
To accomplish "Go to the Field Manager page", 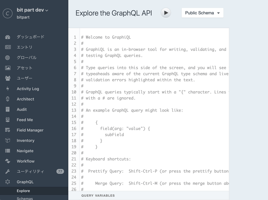I will point(30,130).
